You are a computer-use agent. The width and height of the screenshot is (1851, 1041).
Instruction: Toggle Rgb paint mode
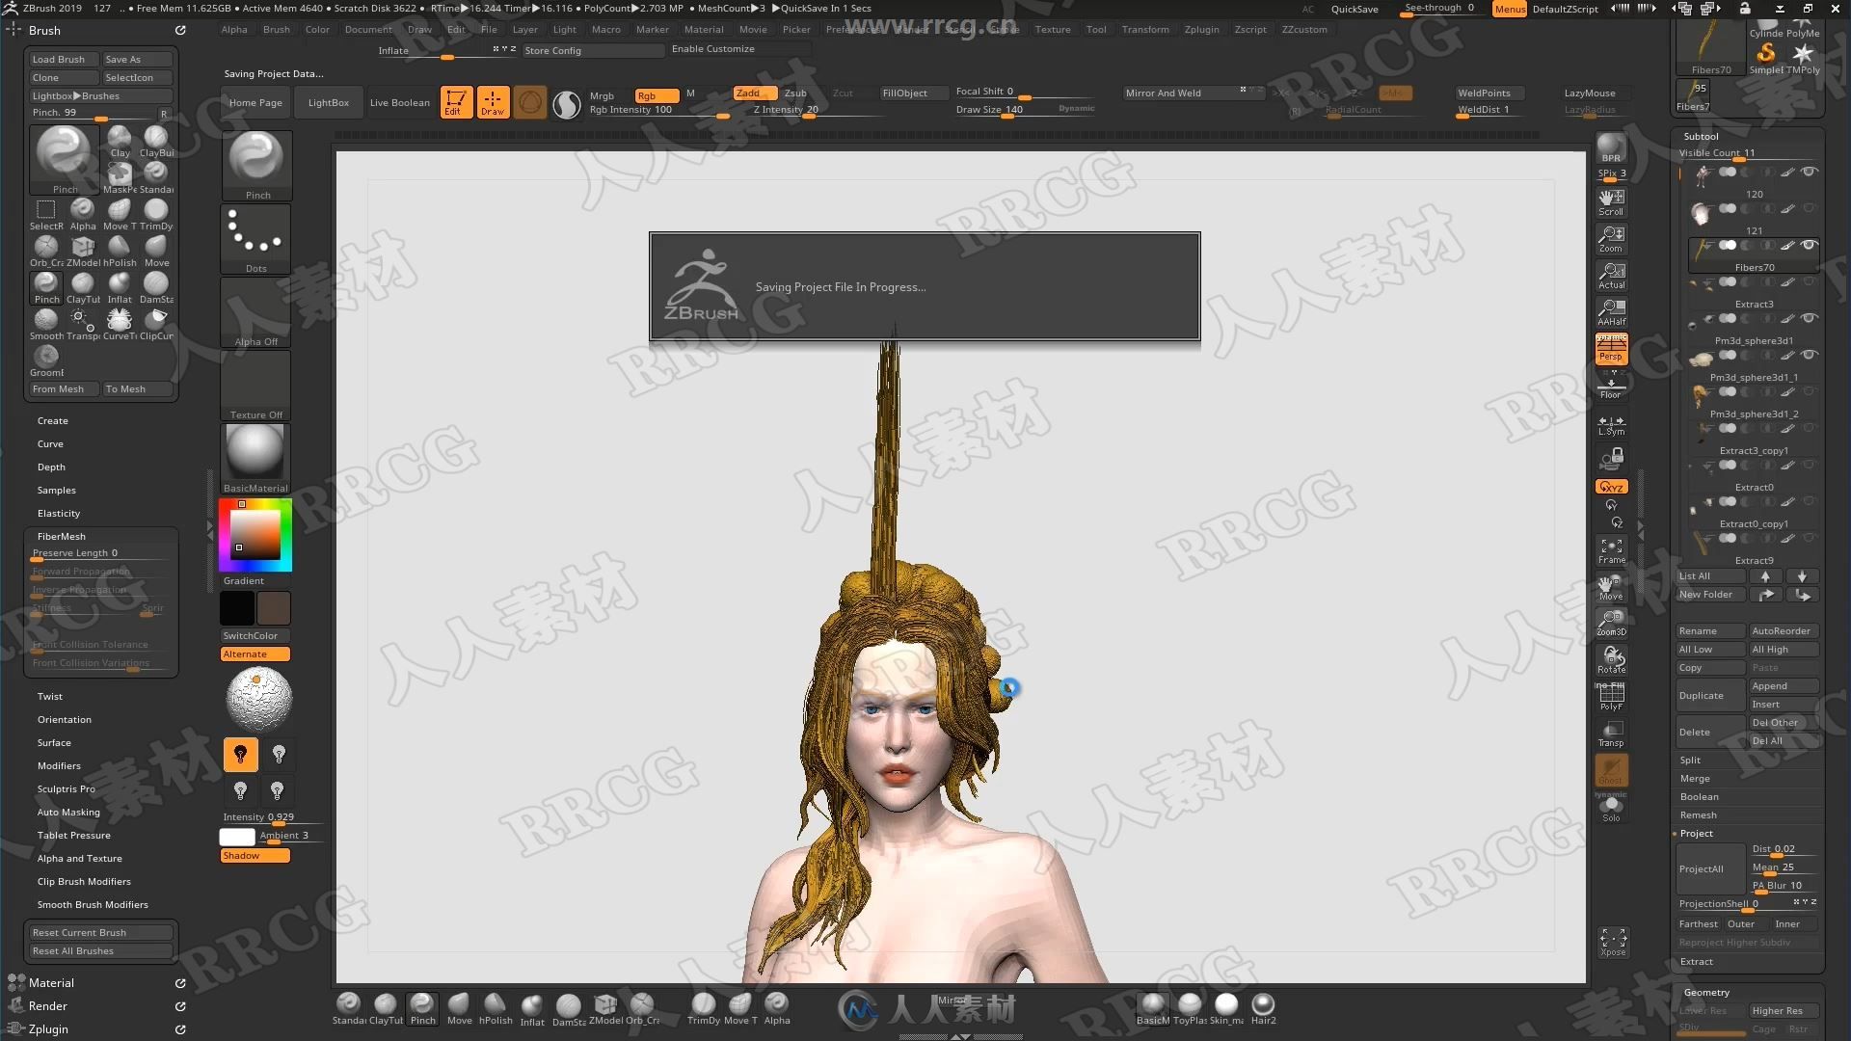656,94
